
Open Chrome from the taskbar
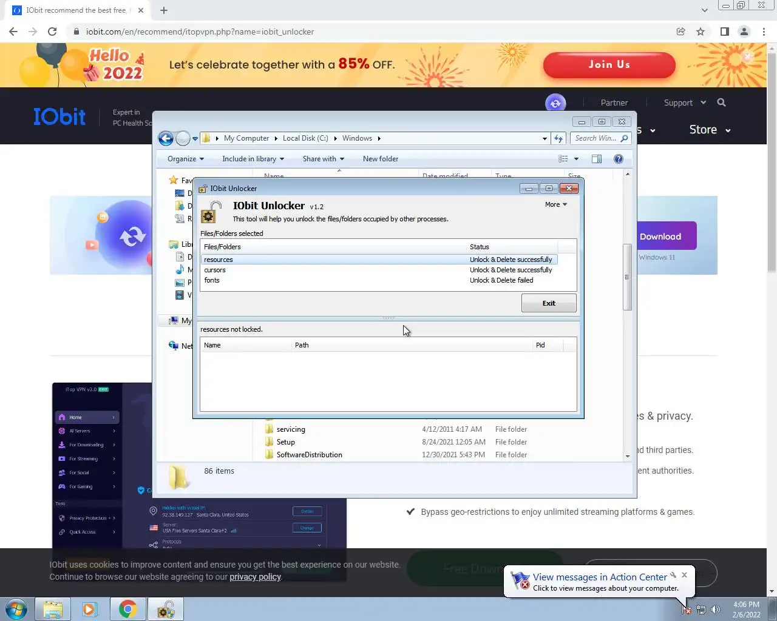coord(127,609)
